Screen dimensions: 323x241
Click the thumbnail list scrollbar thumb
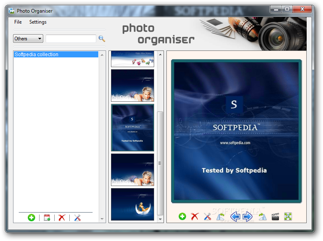point(160,163)
